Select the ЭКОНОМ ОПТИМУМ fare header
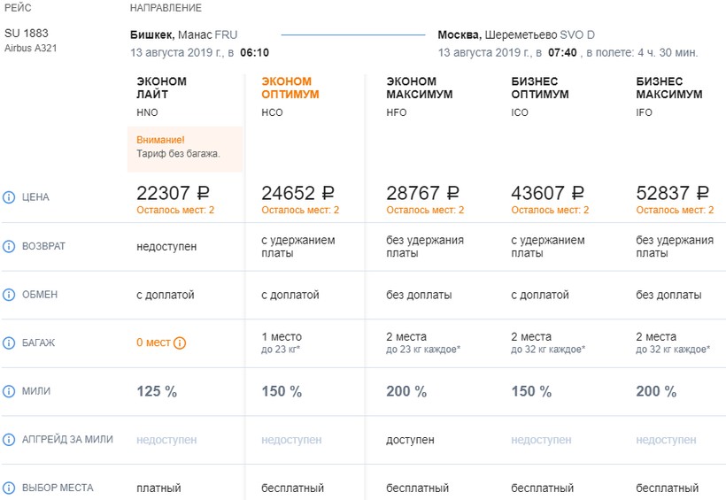This screenshot has height=500, width=726. 290,88
